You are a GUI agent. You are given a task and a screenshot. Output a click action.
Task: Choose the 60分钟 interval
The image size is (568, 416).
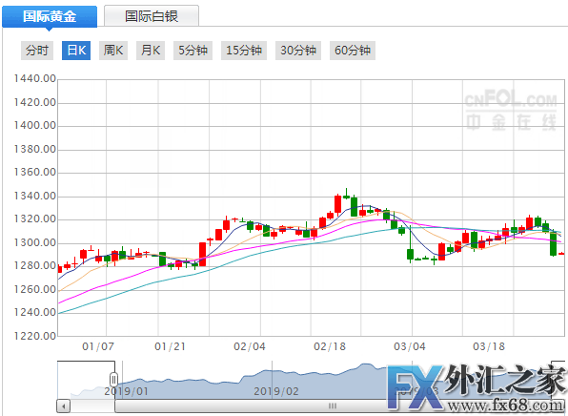[353, 51]
